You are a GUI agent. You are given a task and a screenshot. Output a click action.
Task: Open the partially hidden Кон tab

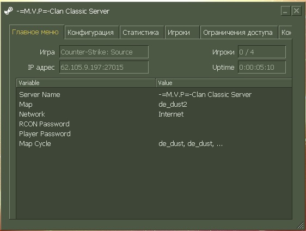(285, 32)
